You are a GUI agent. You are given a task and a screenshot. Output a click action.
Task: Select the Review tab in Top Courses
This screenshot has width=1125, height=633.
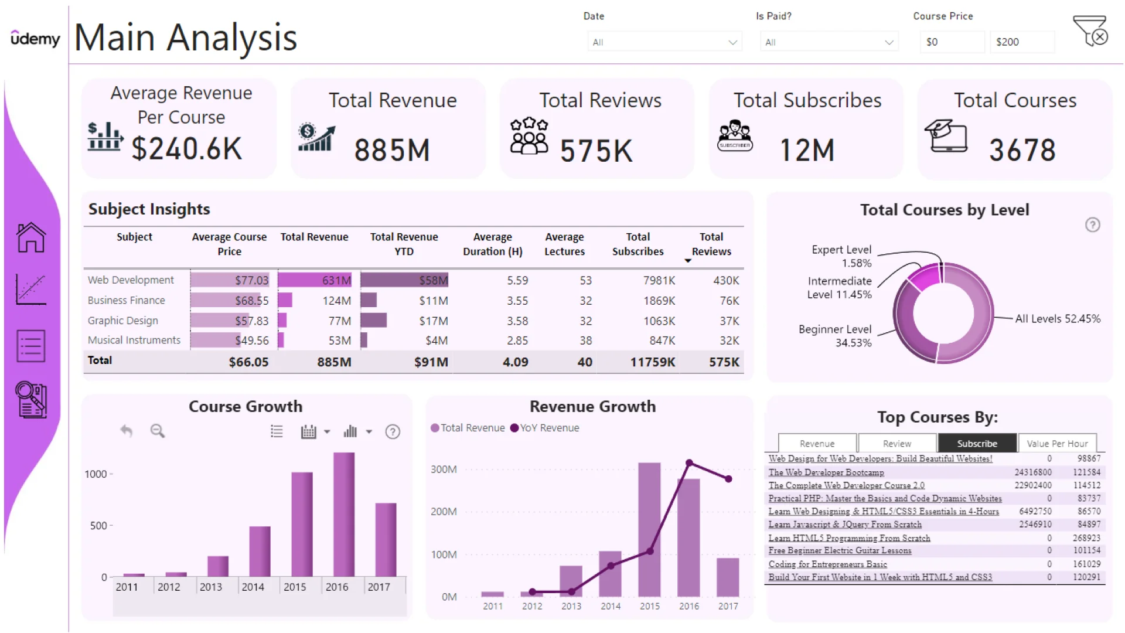click(897, 444)
